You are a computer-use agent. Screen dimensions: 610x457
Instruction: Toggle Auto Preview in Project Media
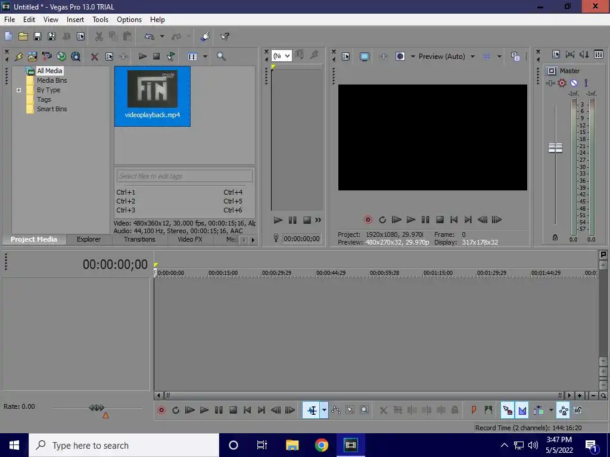(x=171, y=57)
